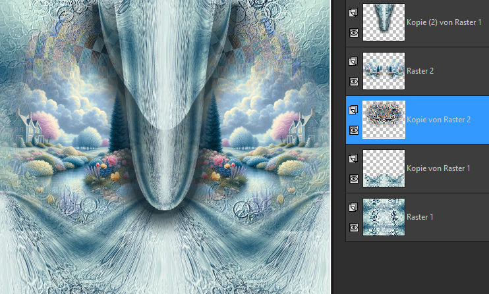
Task: Hide the Kopie (2) von Raster 1 layer
Action: [x=353, y=33]
